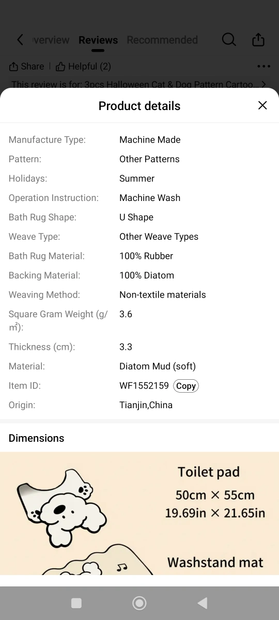This screenshot has width=279, height=620.
Task: Switch to the Recommended tab
Action: pyautogui.click(x=162, y=40)
